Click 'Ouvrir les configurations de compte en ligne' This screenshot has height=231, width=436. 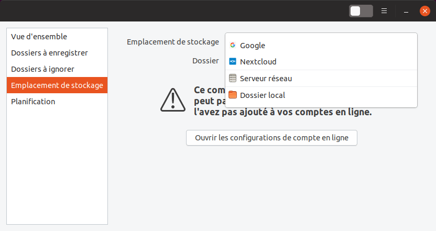271,138
